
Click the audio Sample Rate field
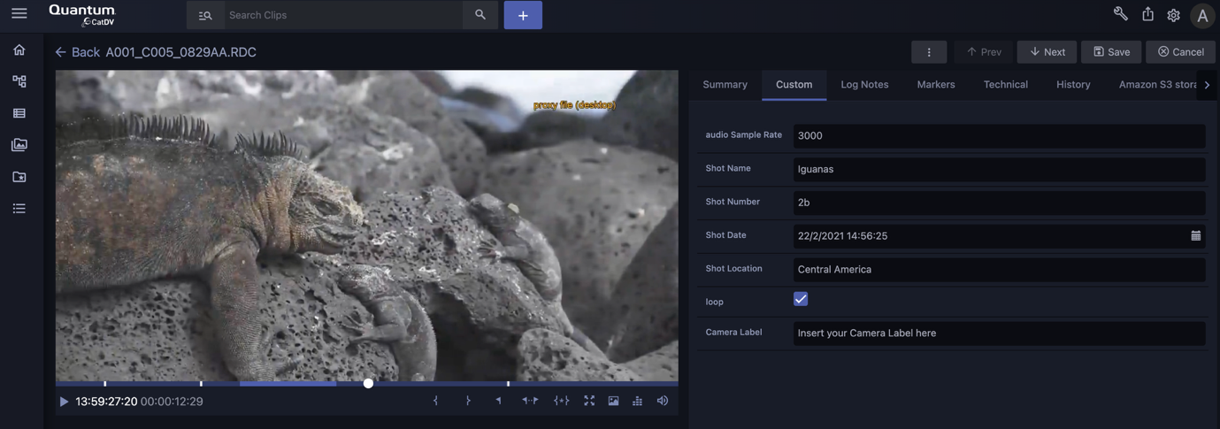pos(999,135)
